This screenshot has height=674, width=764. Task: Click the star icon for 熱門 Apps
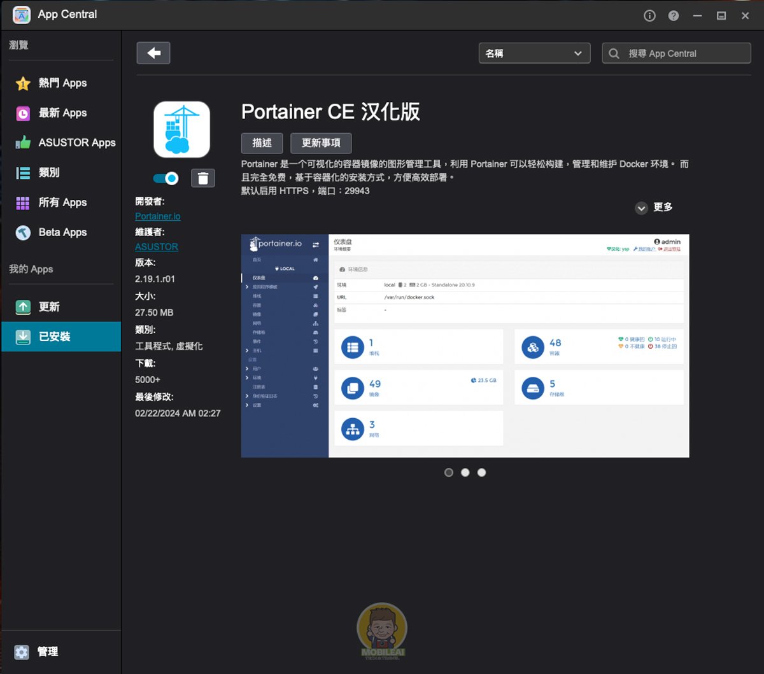(23, 83)
